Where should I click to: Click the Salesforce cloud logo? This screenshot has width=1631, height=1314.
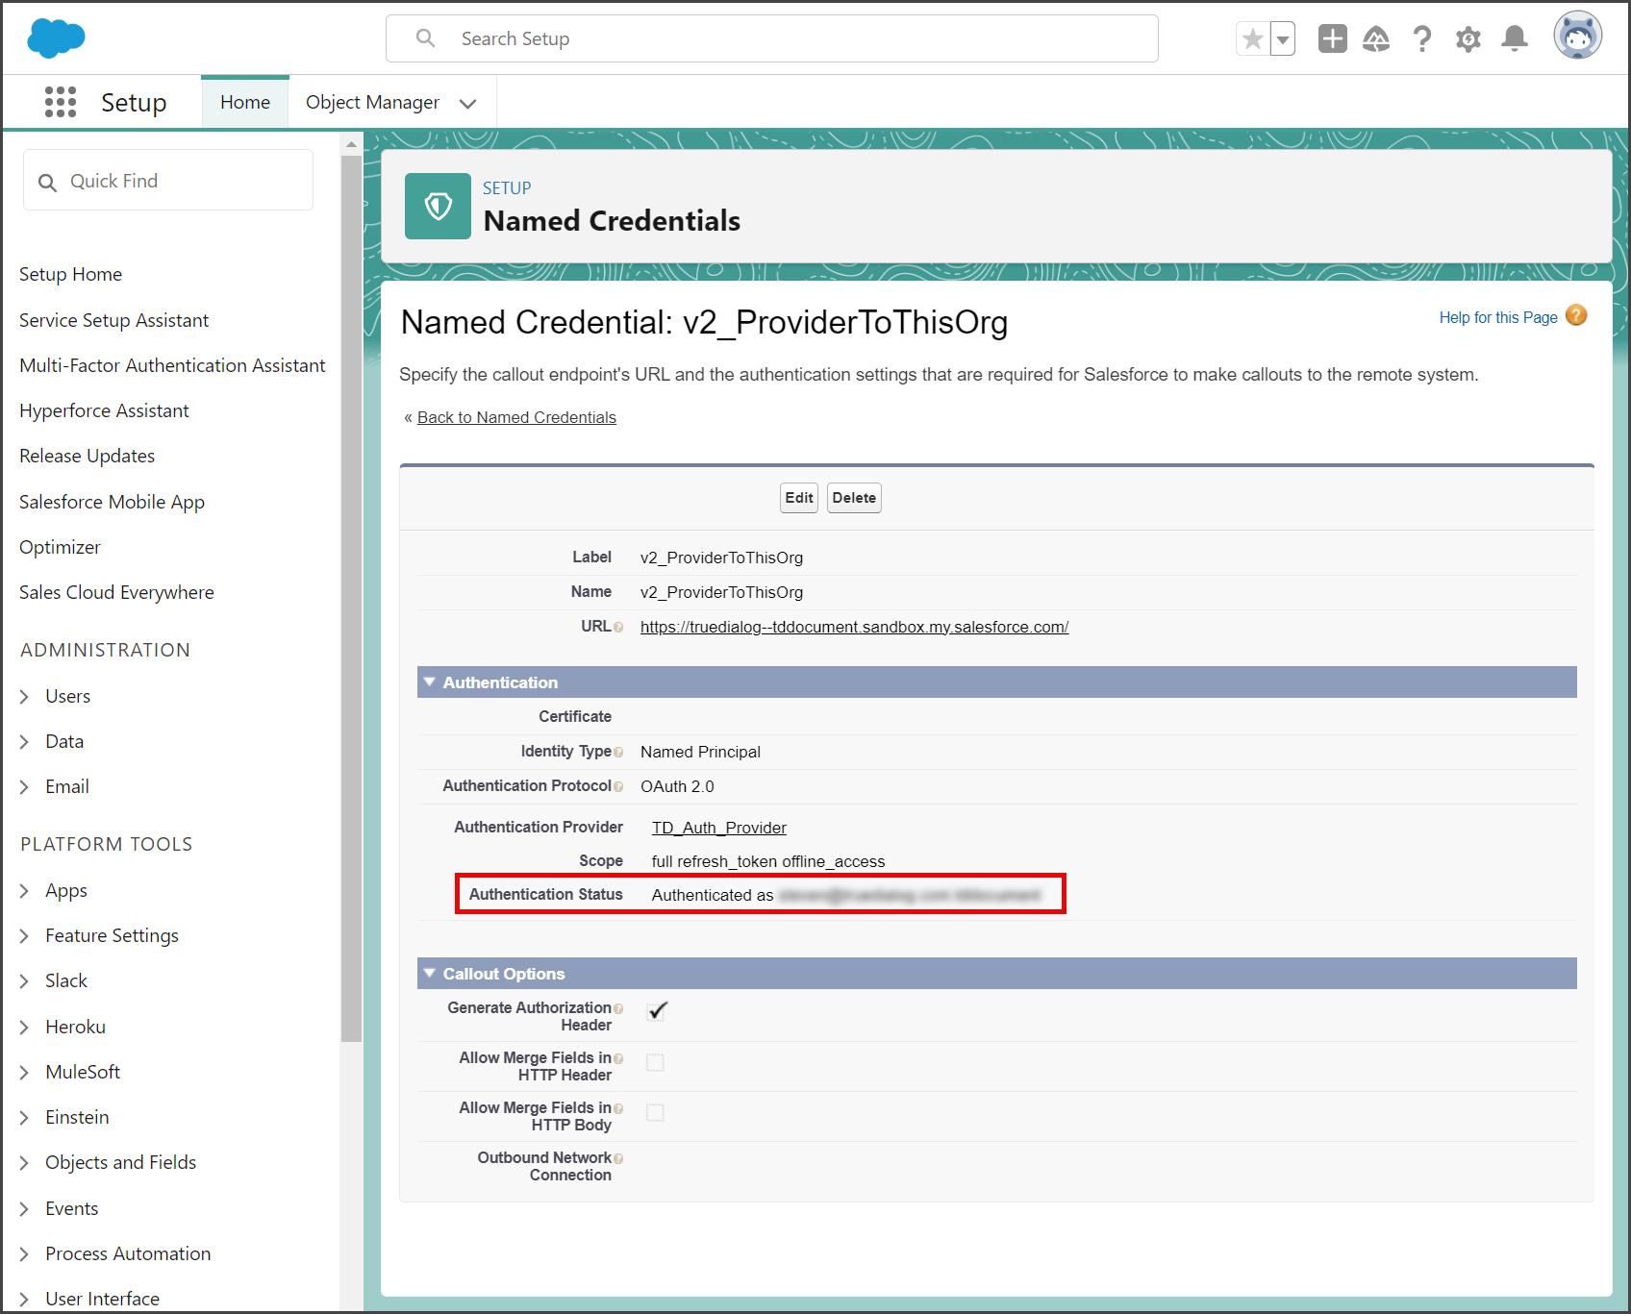tap(57, 38)
